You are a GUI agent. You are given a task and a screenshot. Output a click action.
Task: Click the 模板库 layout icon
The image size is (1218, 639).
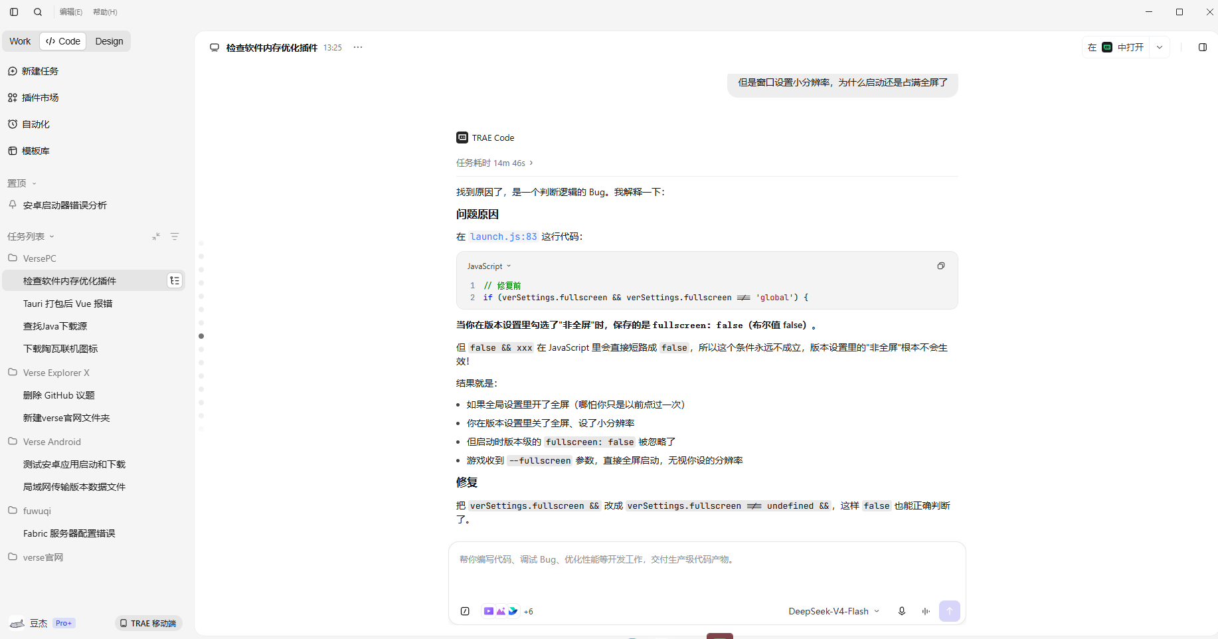pyautogui.click(x=13, y=151)
